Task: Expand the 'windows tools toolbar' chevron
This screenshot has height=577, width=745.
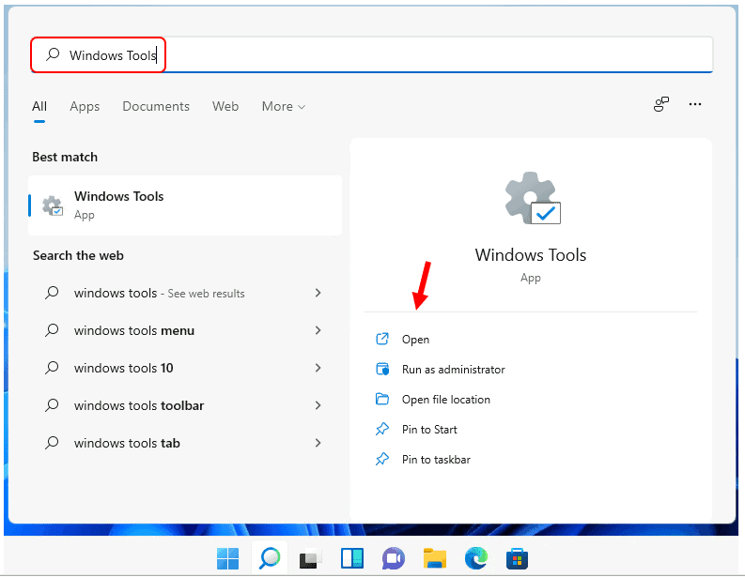Action: [x=318, y=405]
